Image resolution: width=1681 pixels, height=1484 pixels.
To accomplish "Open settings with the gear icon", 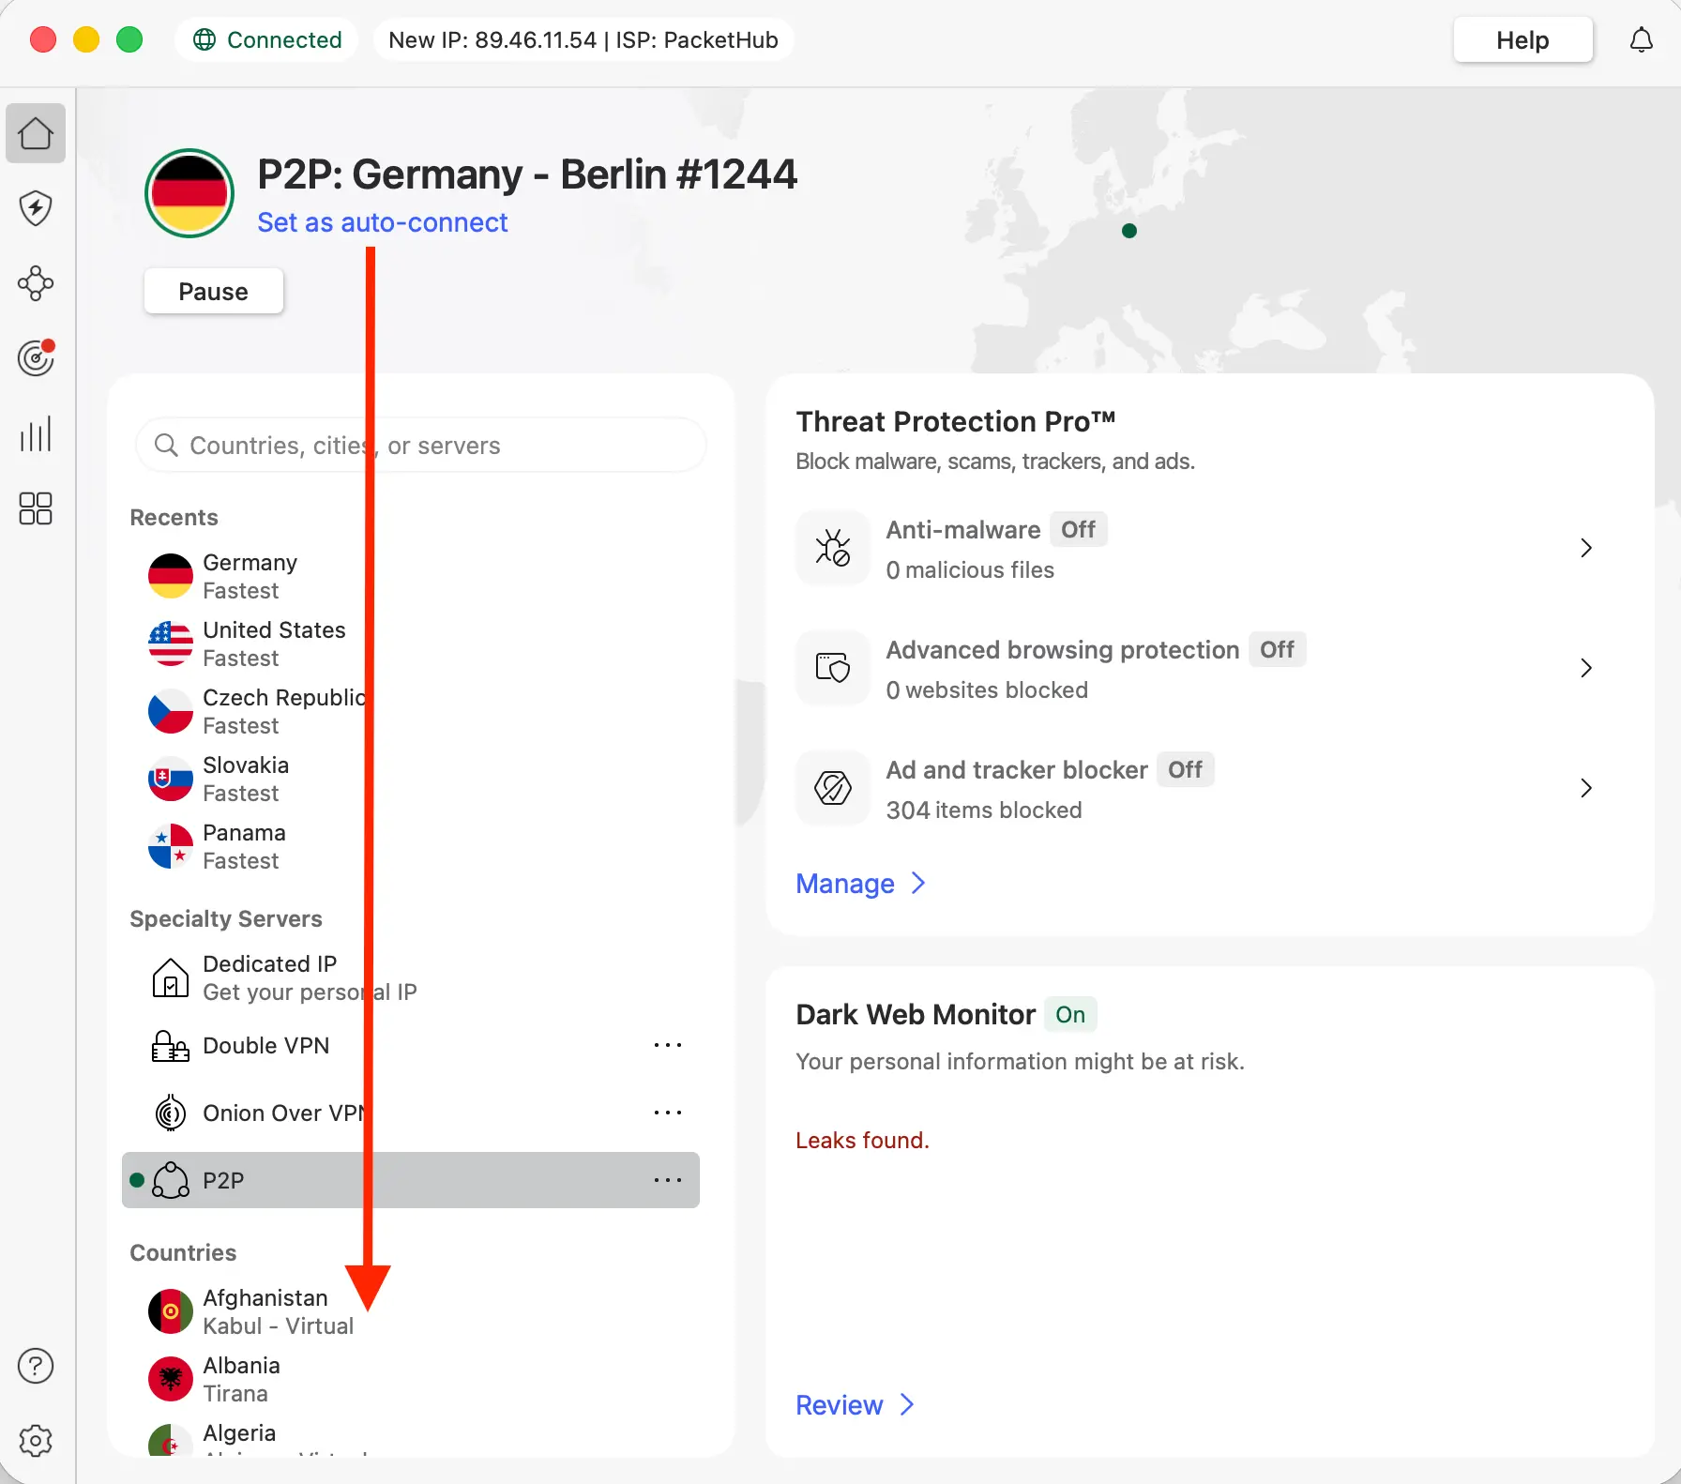I will 35,1441.
